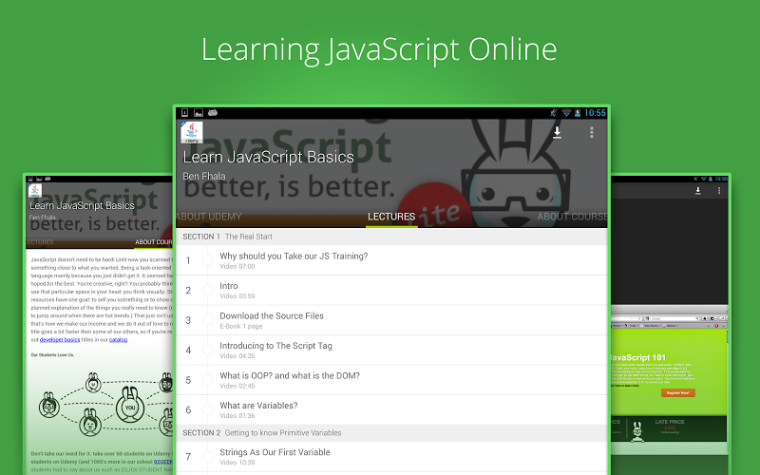Toggle progress circle for lecture 5

pyautogui.click(x=207, y=380)
